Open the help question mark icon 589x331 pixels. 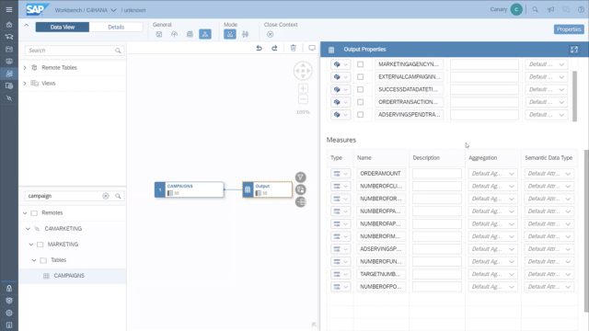[x=581, y=10]
